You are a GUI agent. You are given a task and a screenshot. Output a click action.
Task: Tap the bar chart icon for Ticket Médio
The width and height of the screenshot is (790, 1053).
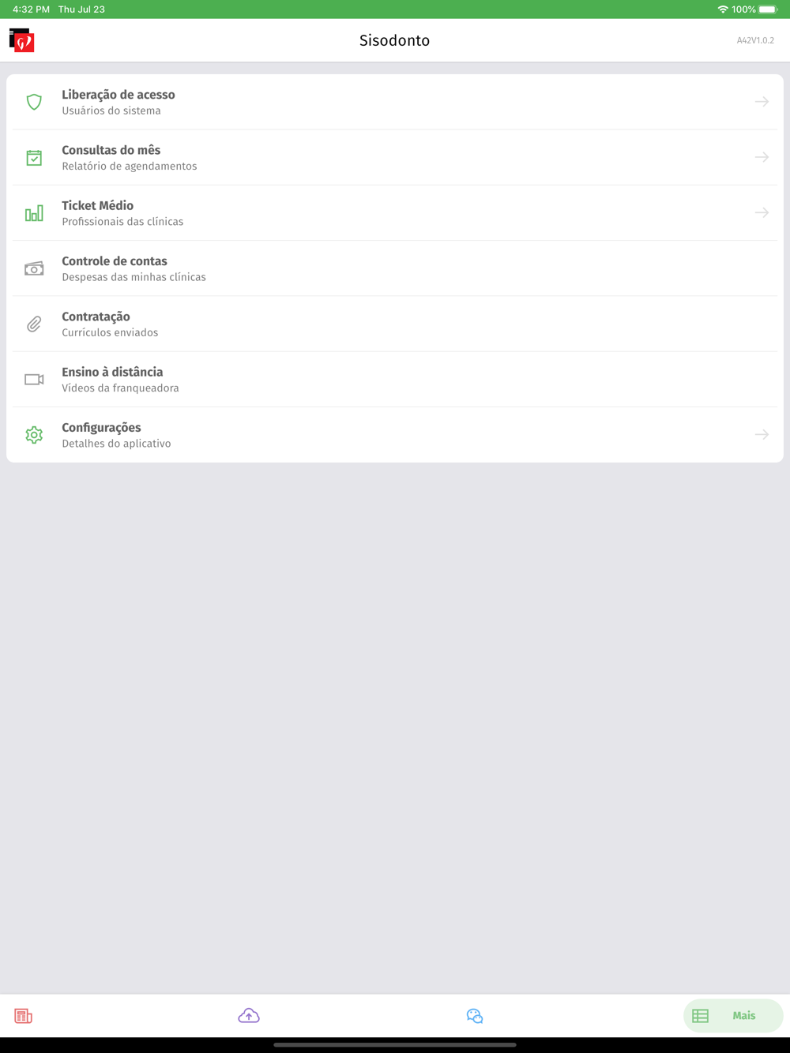[34, 213]
